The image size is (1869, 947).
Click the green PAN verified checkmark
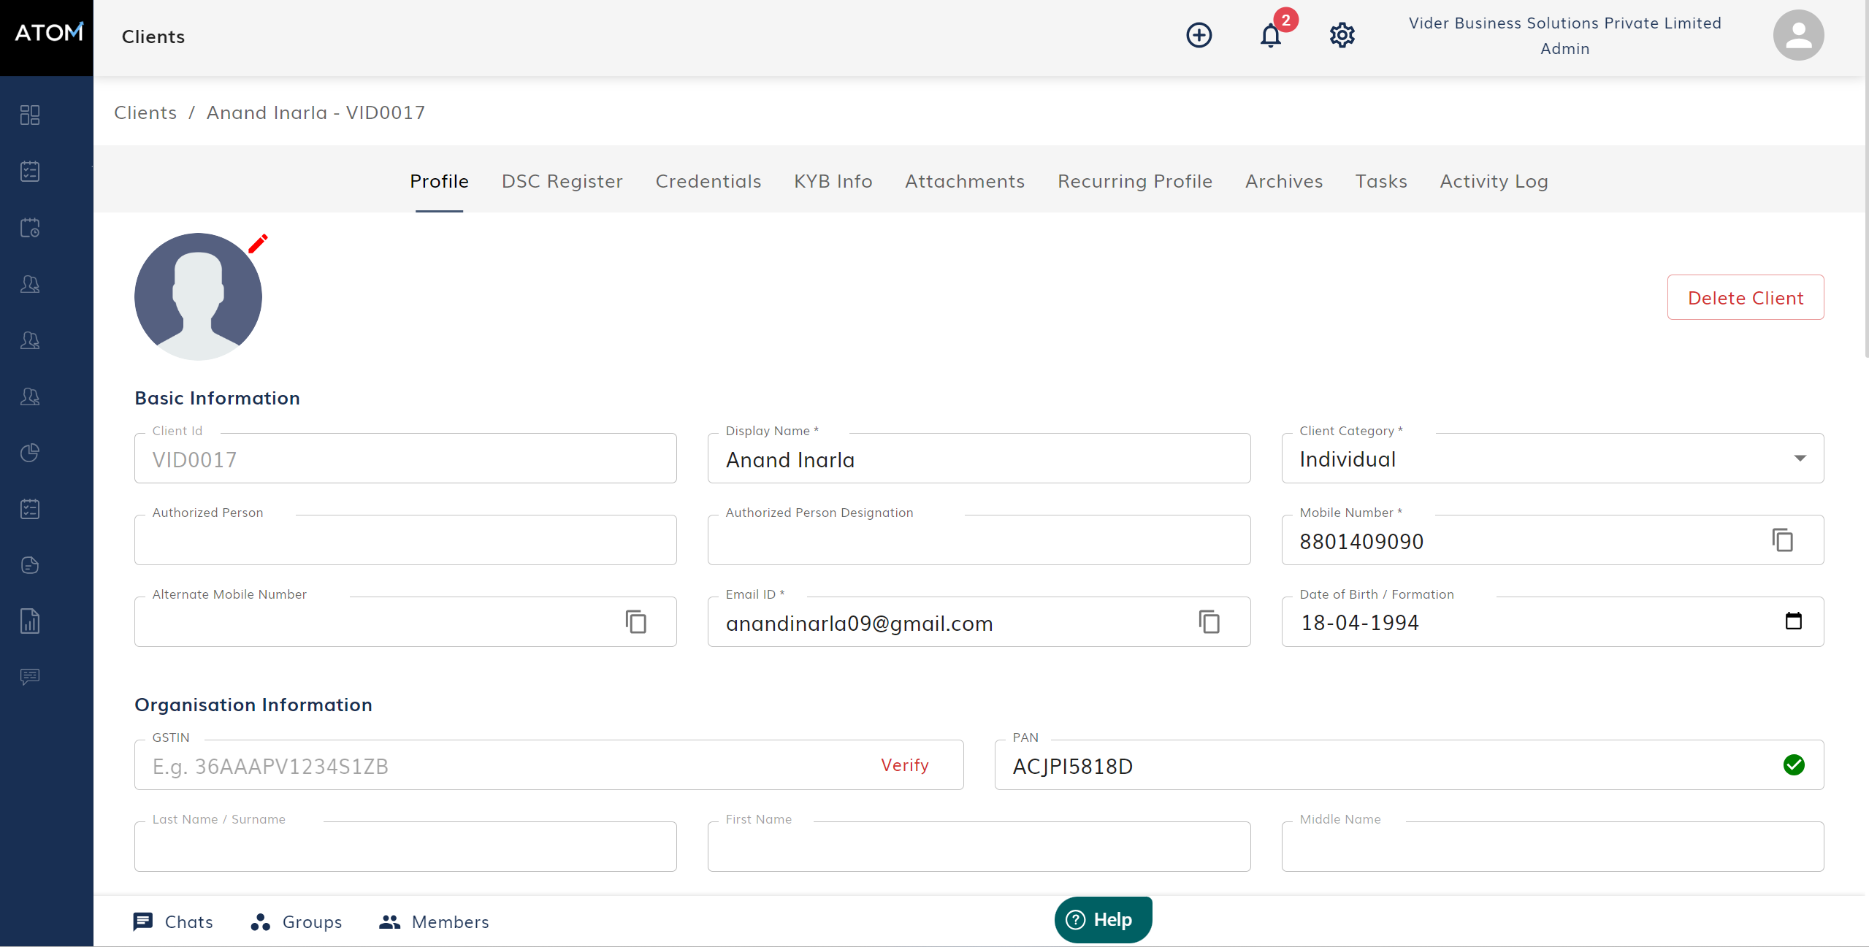click(1793, 765)
